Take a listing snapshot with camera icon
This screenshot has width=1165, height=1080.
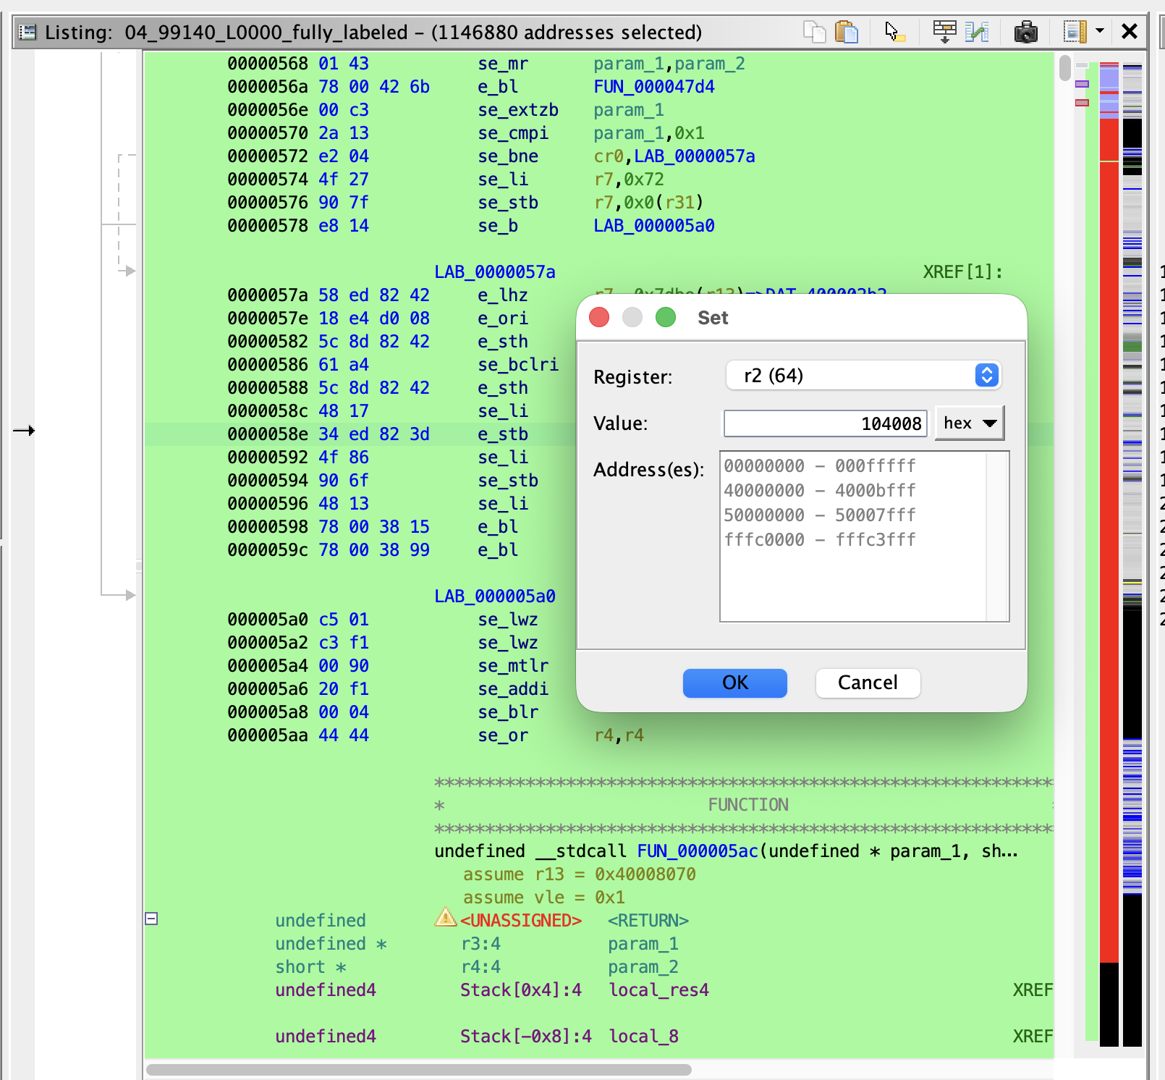coord(1025,32)
